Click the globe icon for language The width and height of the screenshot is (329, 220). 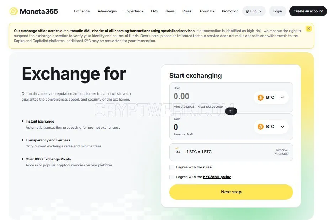248,11
